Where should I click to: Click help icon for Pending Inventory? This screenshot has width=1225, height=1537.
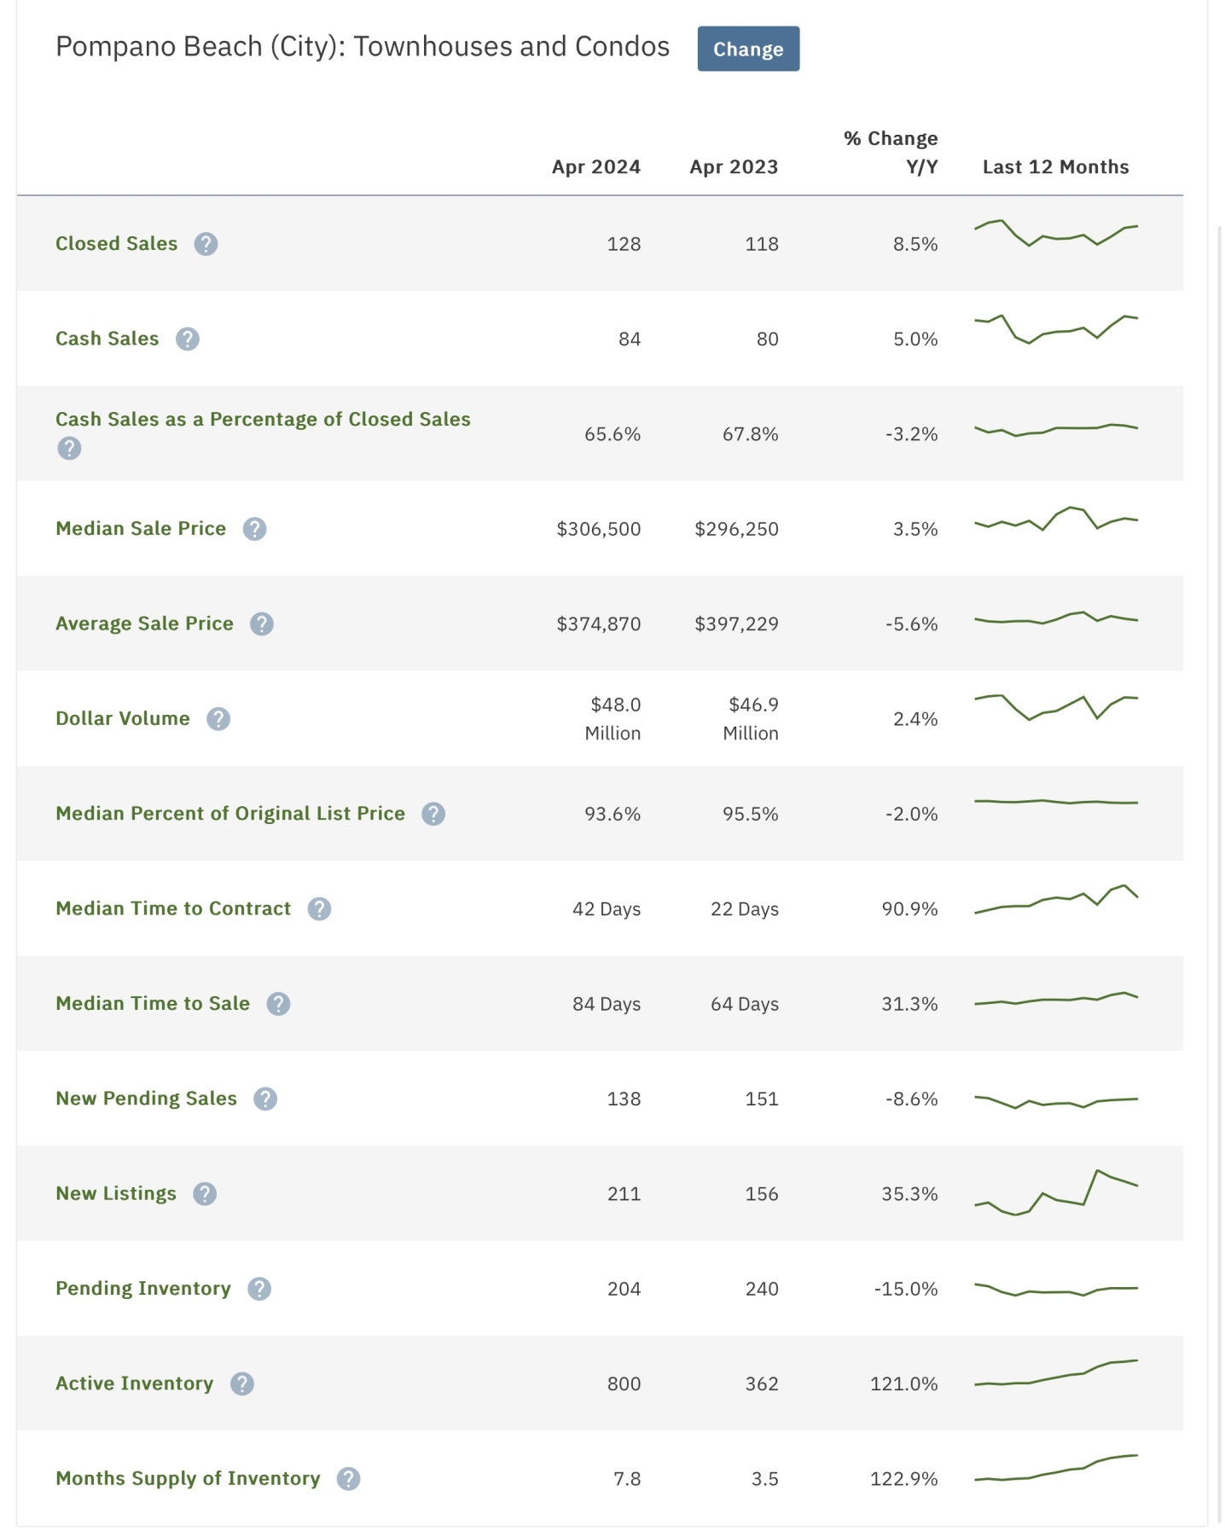[259, 1289]
